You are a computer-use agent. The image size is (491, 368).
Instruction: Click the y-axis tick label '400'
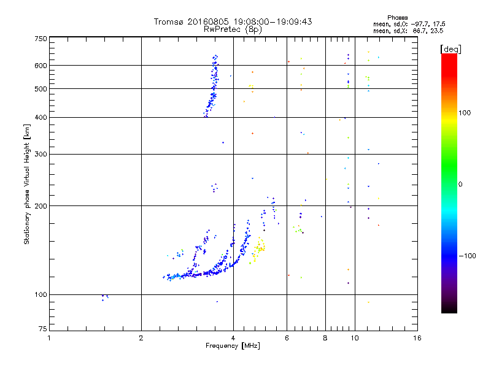[x=41, y=117]
